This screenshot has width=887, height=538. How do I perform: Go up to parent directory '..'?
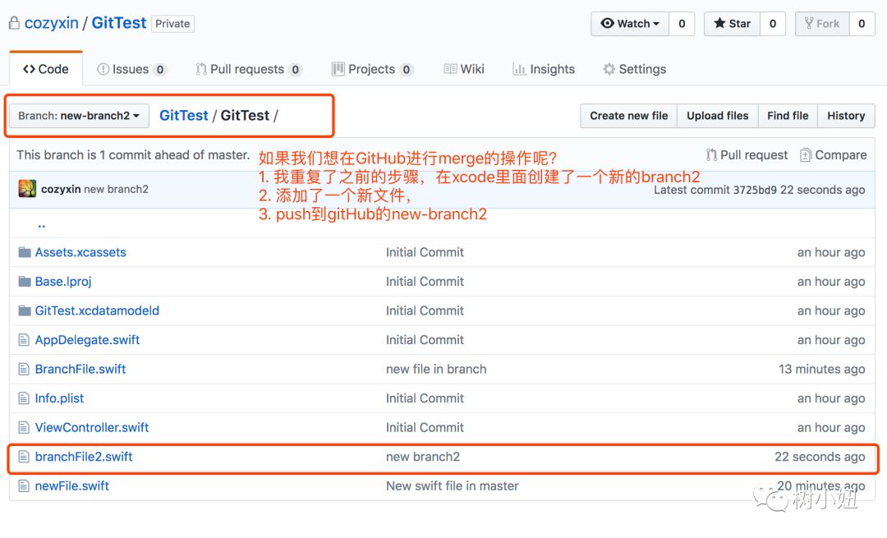[x=41, y=224]
